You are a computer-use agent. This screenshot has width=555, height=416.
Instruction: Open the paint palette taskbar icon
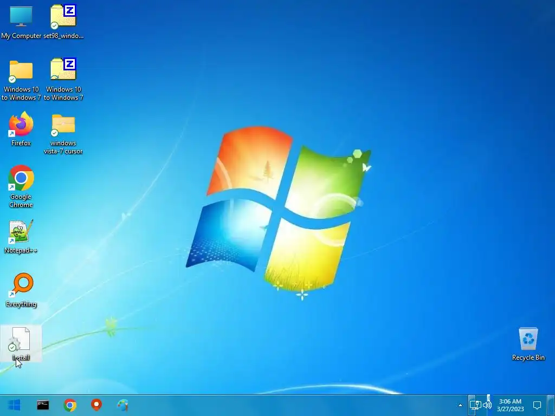click(x=123, y=405)
